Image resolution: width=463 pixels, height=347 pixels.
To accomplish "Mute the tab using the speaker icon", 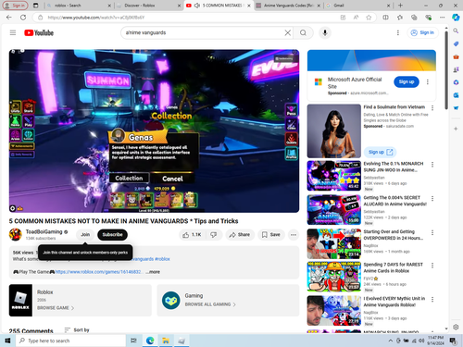I will 197,6.
